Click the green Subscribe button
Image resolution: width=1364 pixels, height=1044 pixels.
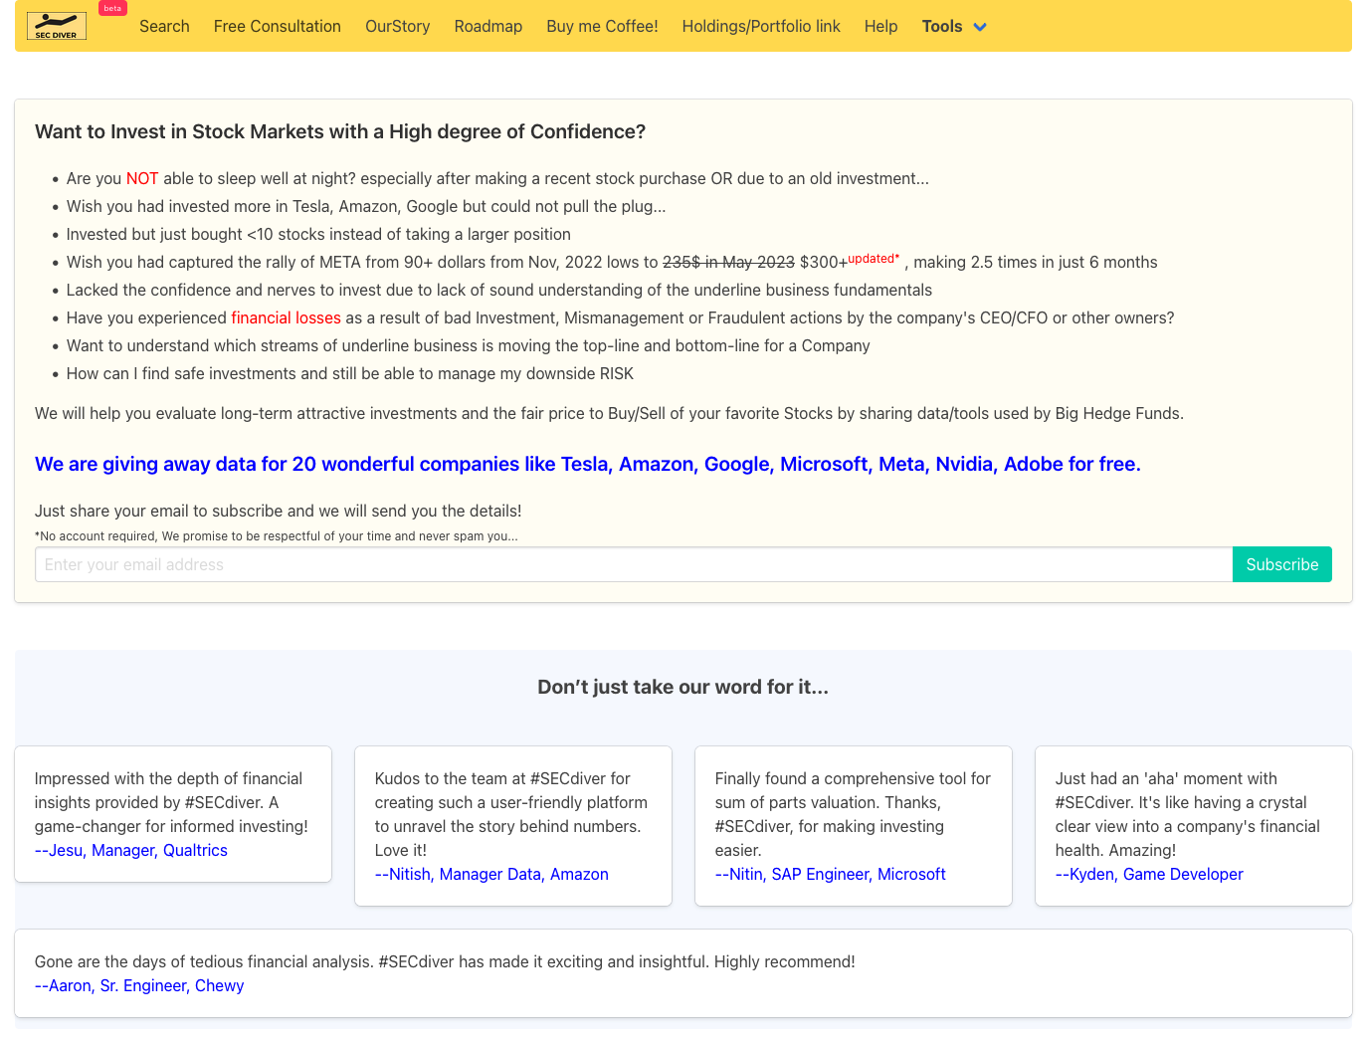(1281, 564)
